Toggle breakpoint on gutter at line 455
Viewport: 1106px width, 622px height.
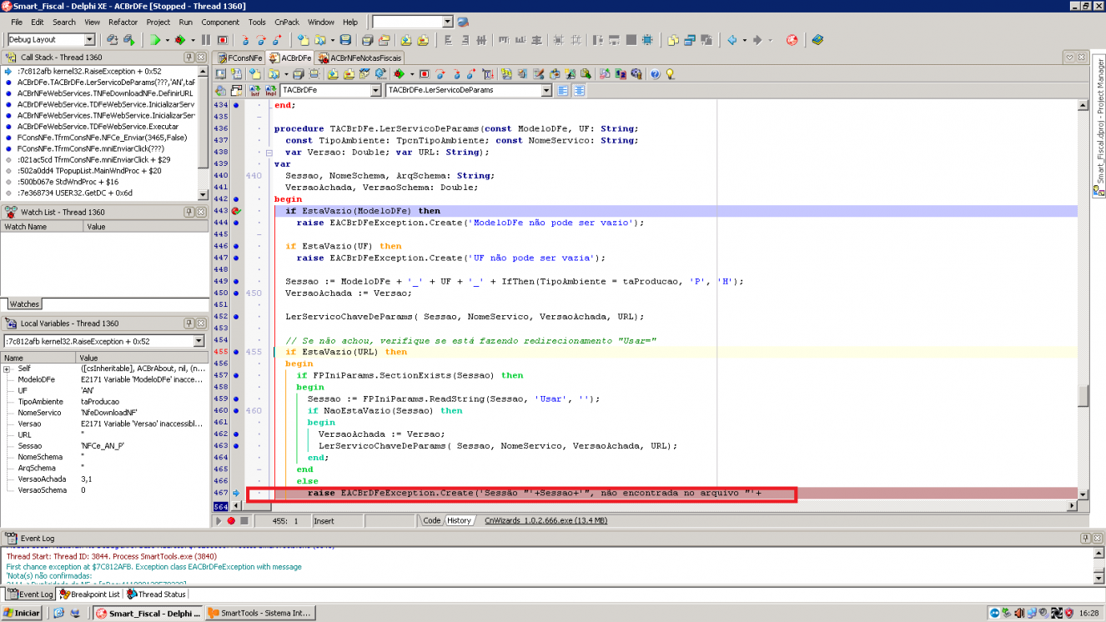[x=236, y=352]
